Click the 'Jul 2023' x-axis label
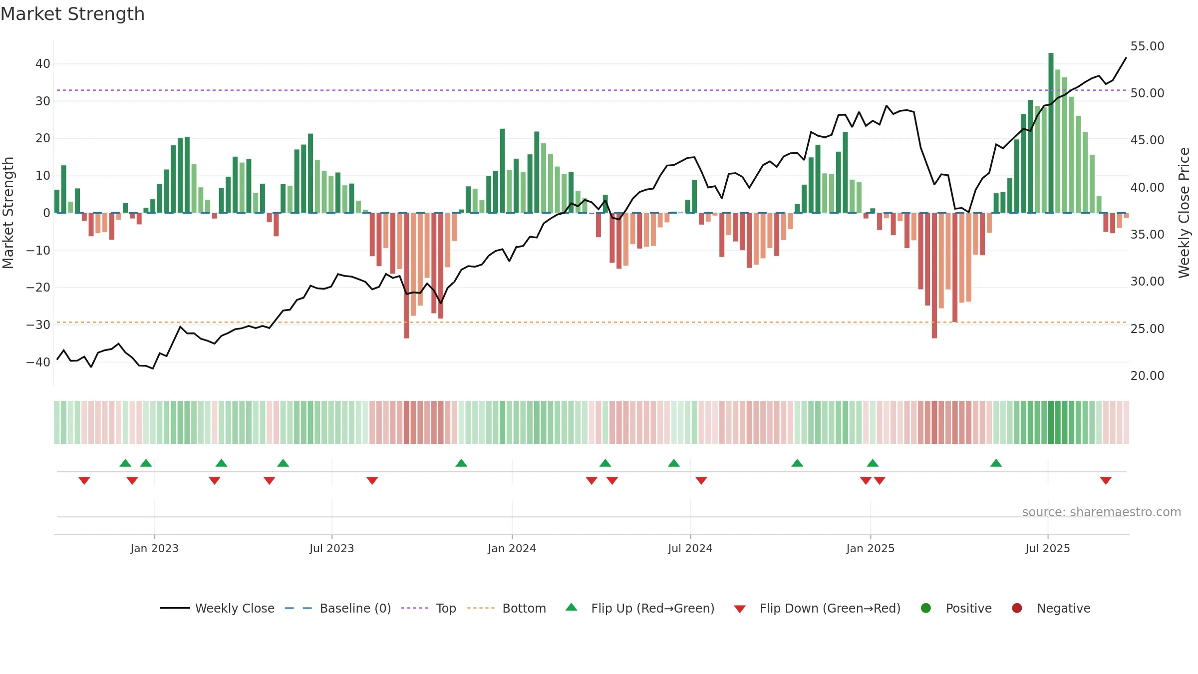The image size is (1198, 674). [332, 548]
